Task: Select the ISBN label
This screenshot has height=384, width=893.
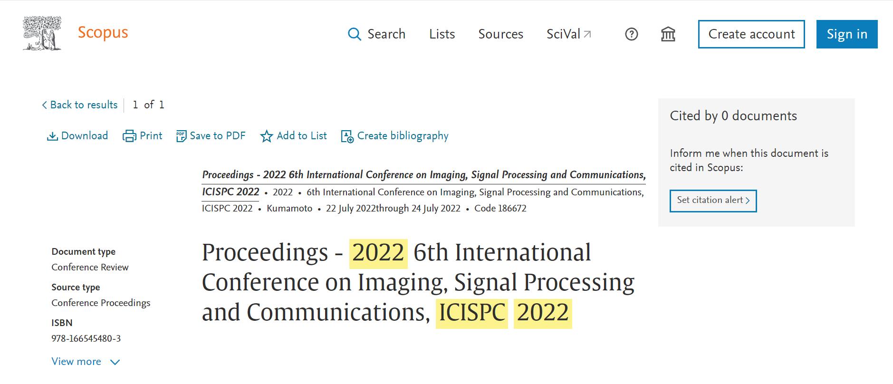Action: pyautogui.click(x=62, y=323)
